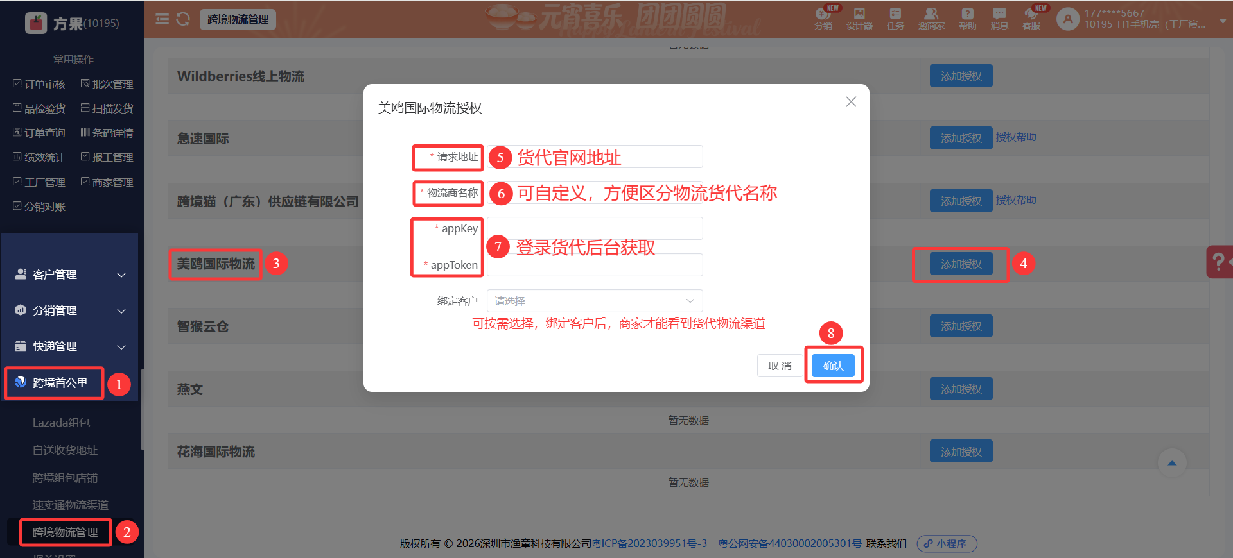Click the back-to-top arrow button
Screen dimensions: 1233x558
click(1172, 463)
